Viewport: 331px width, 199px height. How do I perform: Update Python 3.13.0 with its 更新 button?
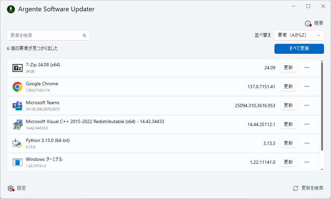click(x=288, y=143)
